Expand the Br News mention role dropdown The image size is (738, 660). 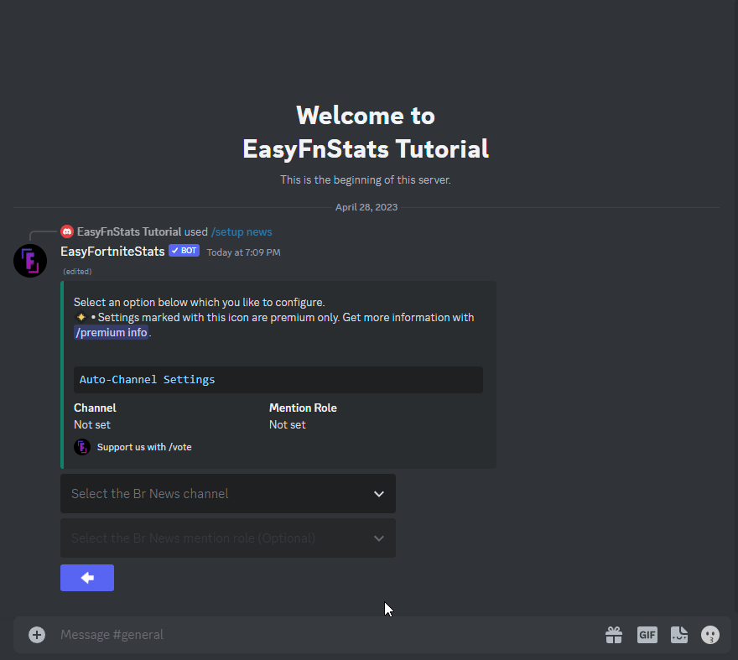click(227, 538)
